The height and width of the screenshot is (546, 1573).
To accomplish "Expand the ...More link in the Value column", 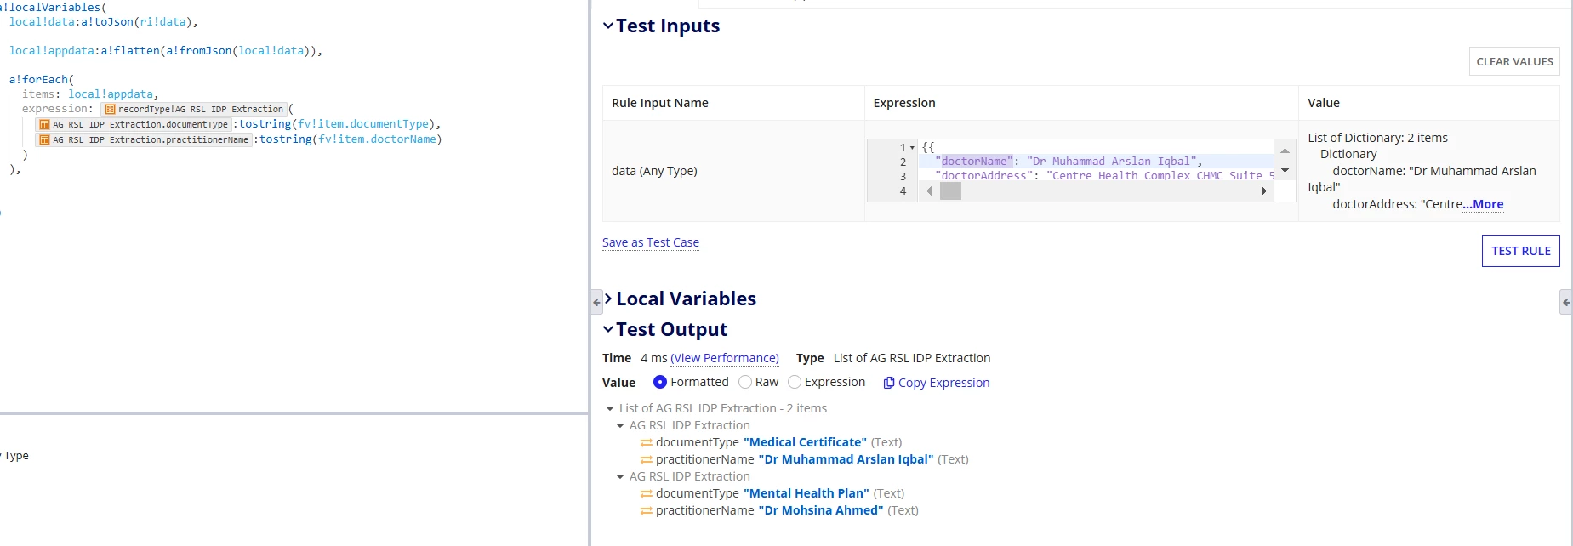I will pyautogui.click(x=1483, y=204).
